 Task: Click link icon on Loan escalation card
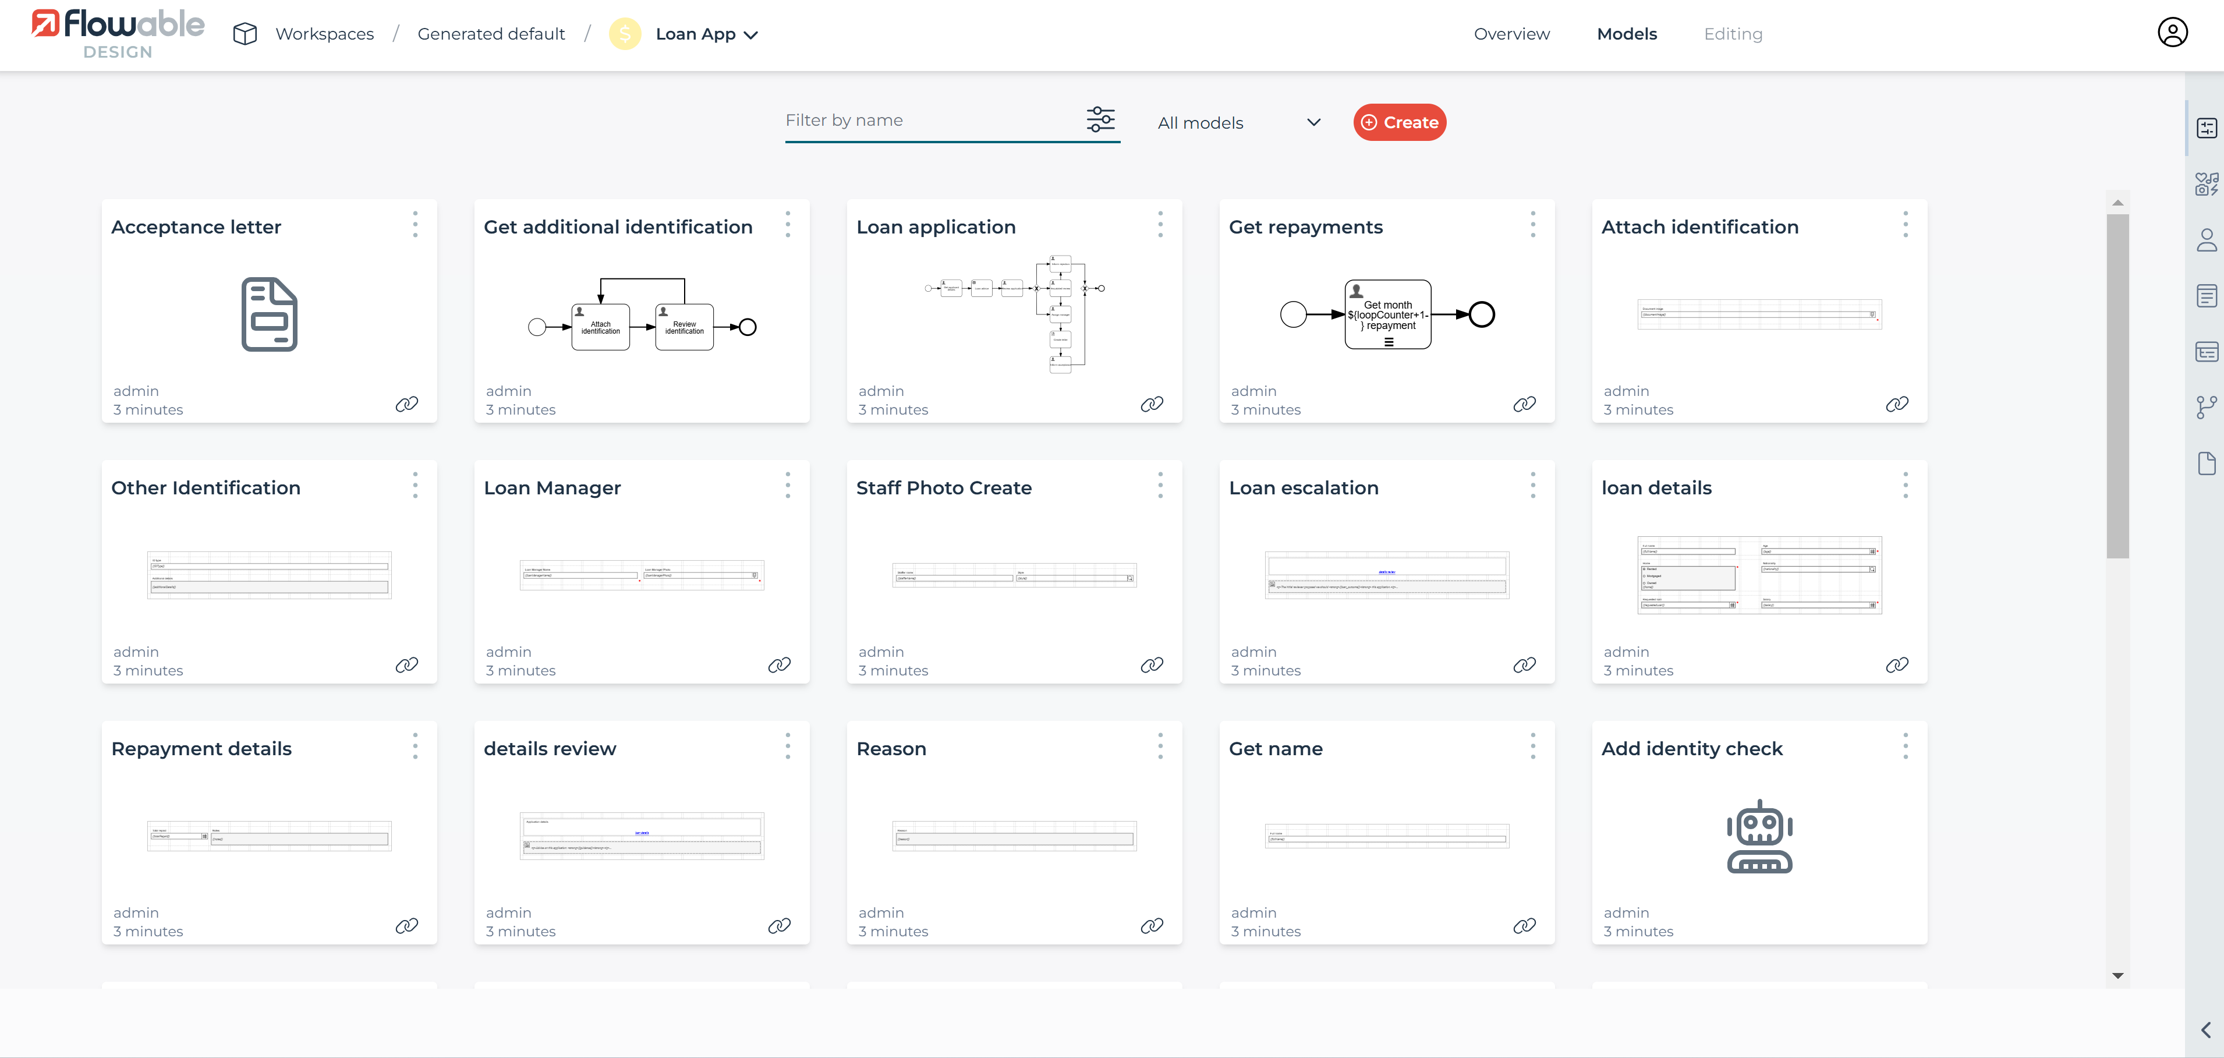(1525, 665)
